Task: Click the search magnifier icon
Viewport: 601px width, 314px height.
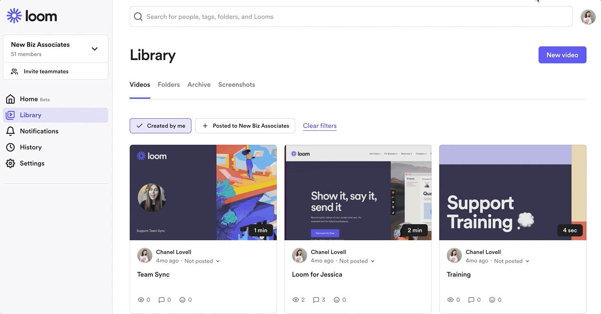Action: [138, 17]
